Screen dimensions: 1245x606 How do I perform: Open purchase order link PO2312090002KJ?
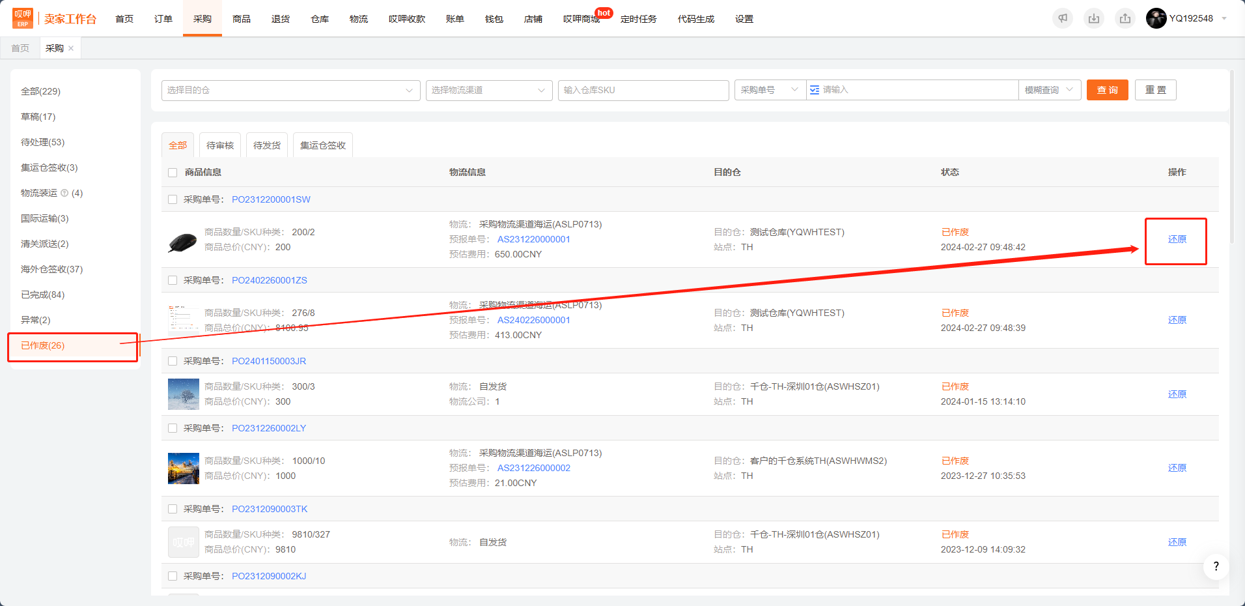point(269,576)
